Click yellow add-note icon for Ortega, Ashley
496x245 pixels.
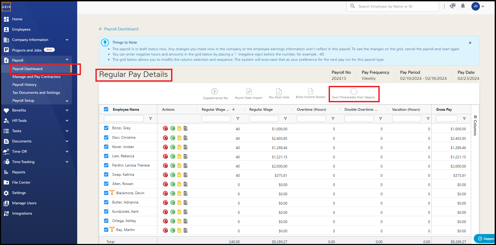pyautogui.click(x=179, y=221)
